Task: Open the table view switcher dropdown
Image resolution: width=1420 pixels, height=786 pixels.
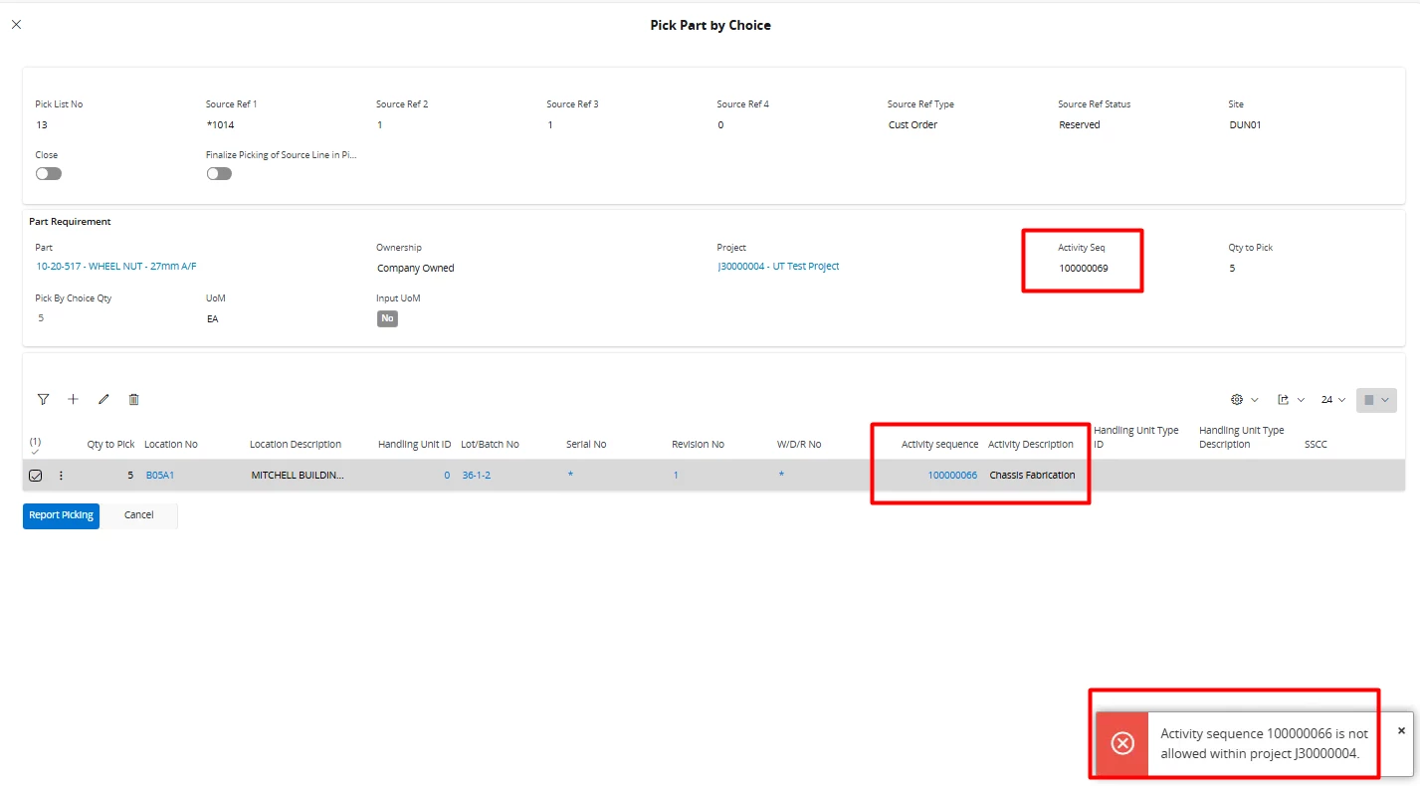Action: pos(1376,400)
